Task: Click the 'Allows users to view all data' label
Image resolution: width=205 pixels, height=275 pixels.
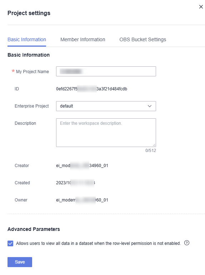Action: click(99, 243)
